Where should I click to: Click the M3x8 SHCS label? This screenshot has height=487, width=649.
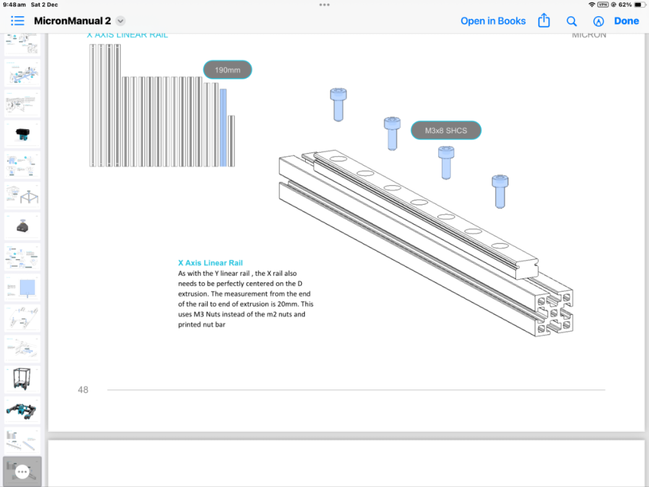click(446, 131)
